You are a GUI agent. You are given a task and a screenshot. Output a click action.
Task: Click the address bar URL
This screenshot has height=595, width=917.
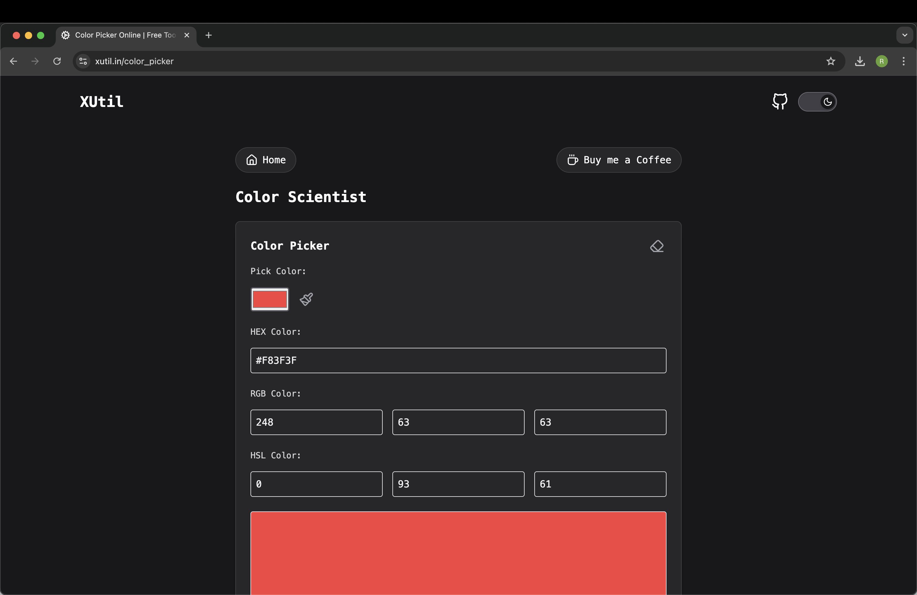pyautogui.click(x=134, y=61)
